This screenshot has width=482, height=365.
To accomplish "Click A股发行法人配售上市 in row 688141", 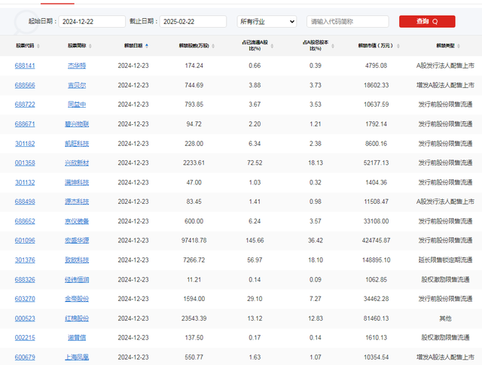I will click(x=445, y=65).
